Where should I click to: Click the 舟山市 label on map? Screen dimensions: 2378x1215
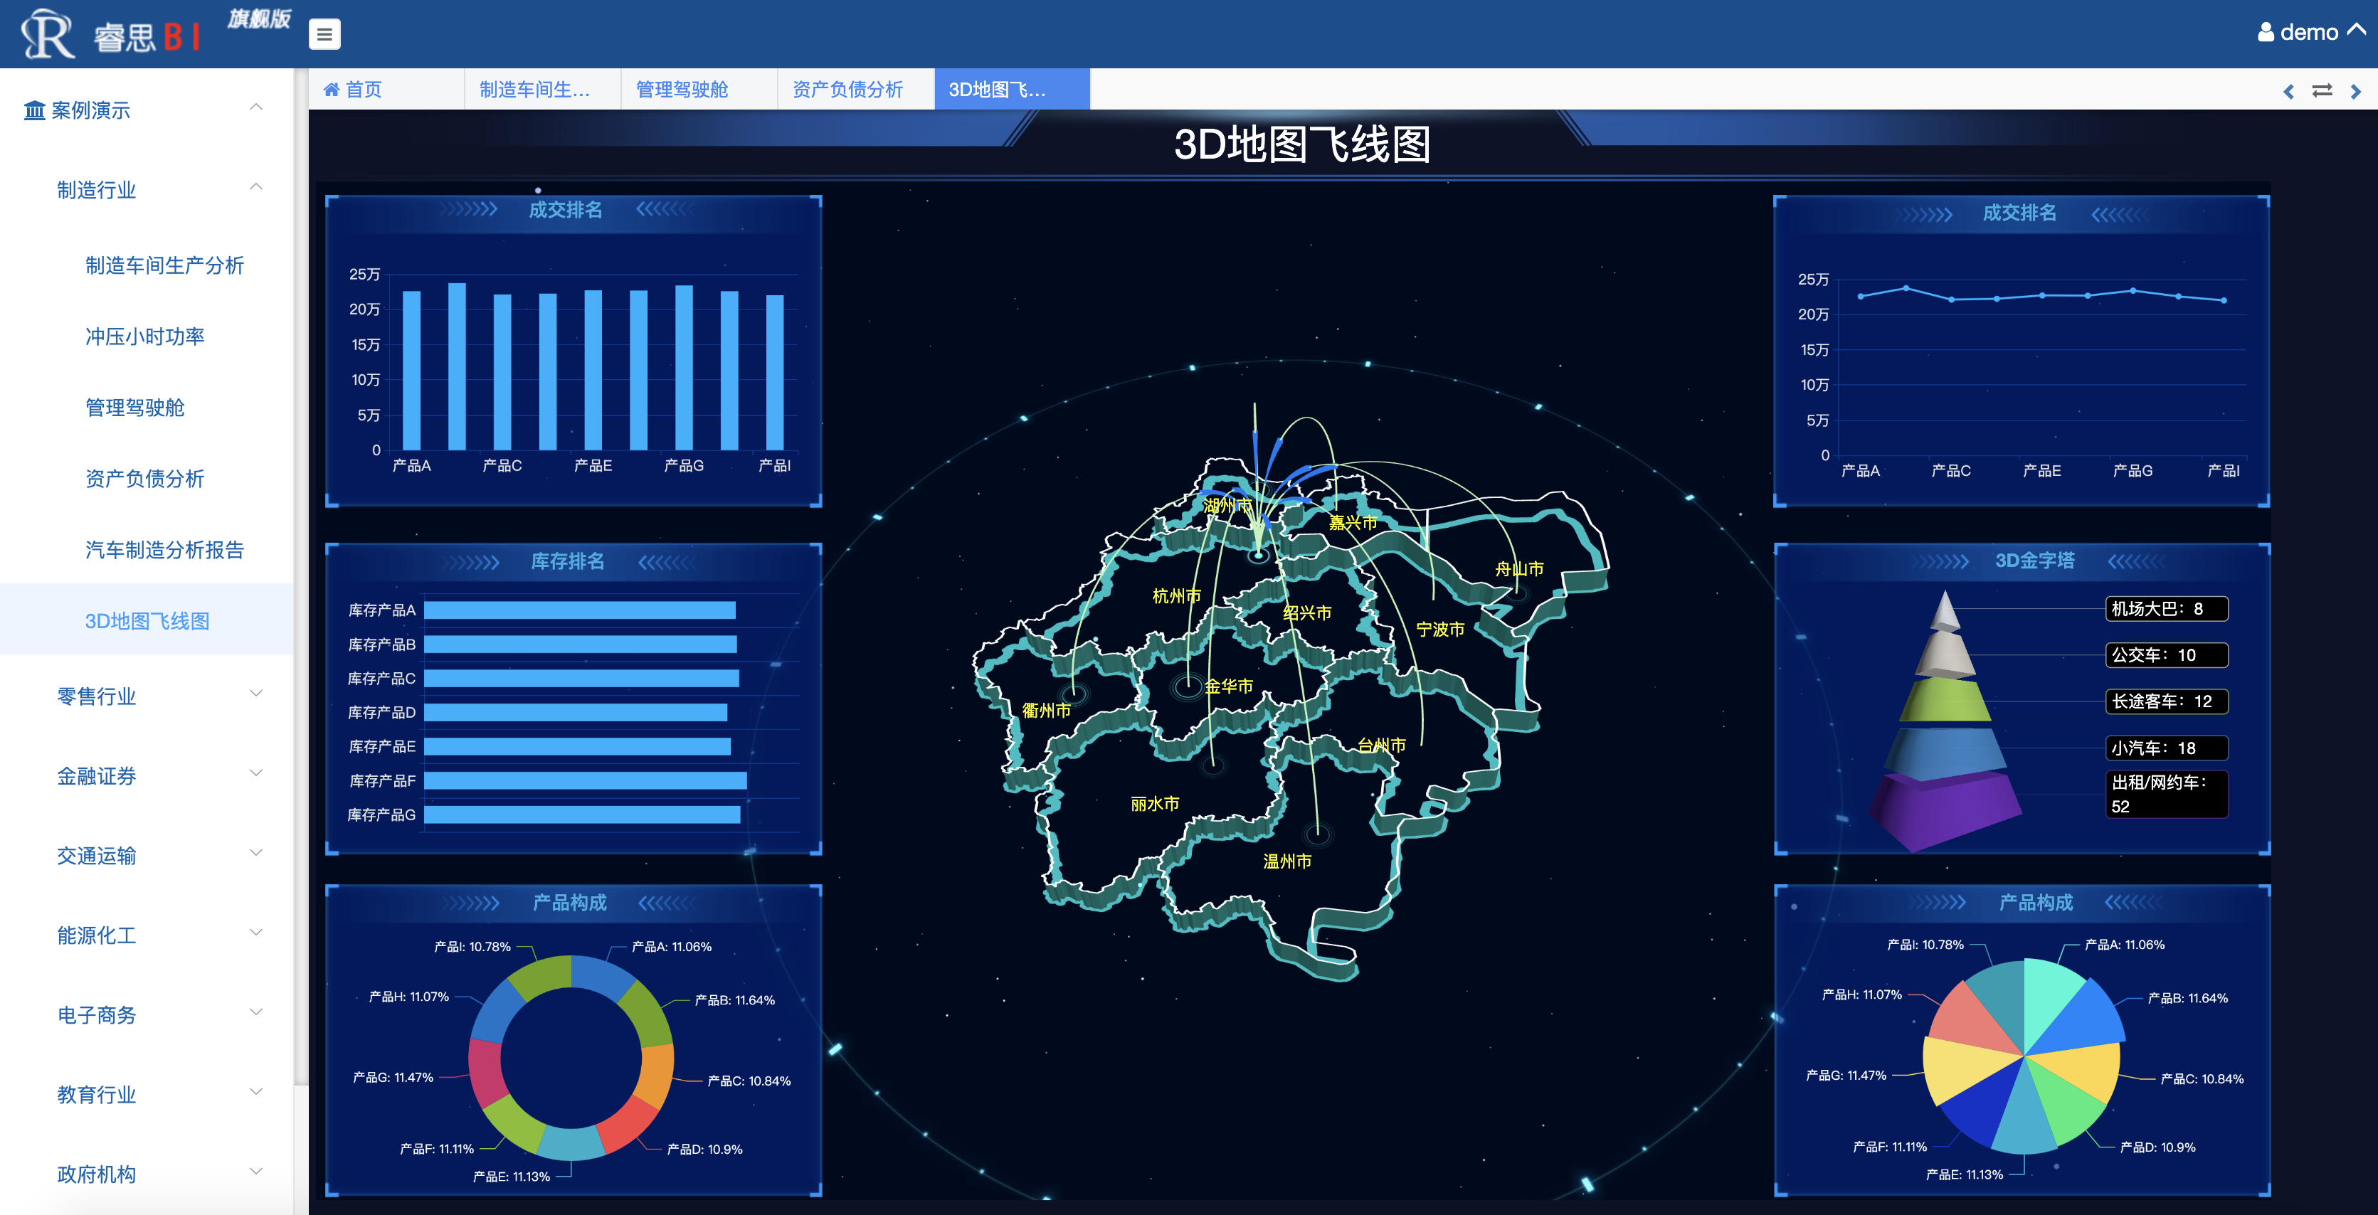(x=1519, y=569)
